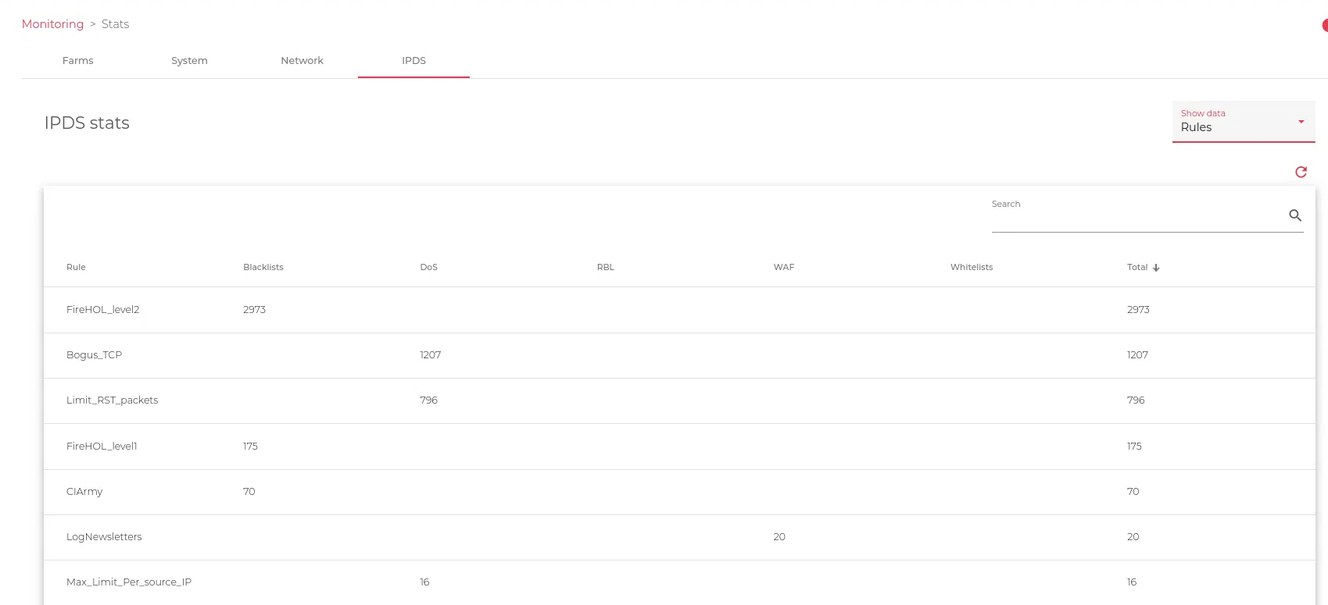Open the Network tab
Screen dimensions: 1328x605
[x=302, y=61]
